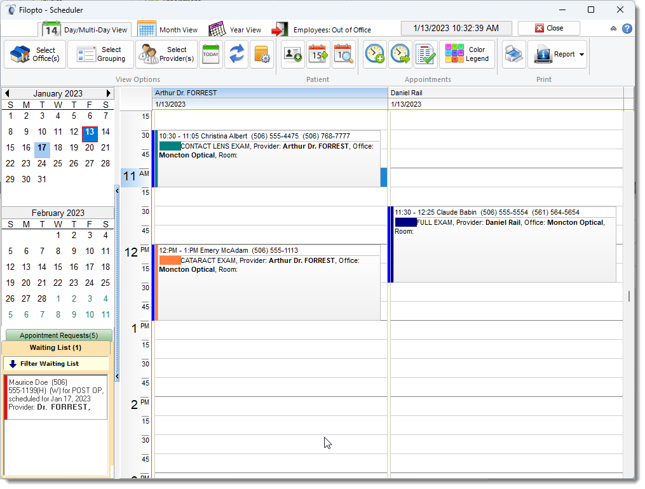Open the help question mark icon
This screenshot has width=645, height=489.
pyautogui.click(x=627, y=29)
